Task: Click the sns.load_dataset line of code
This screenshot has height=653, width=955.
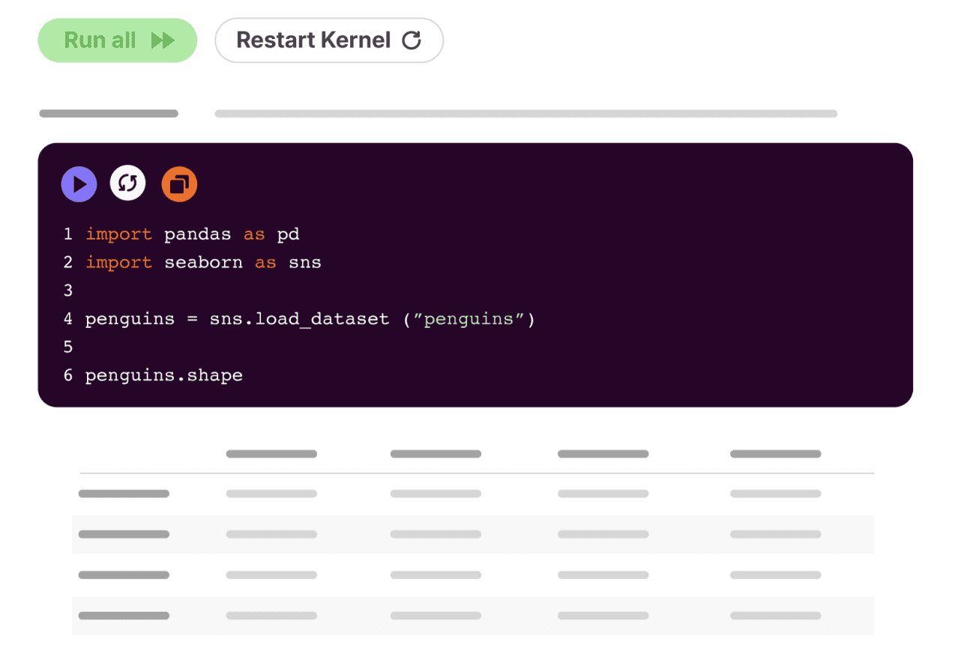Action: point(310,319)
